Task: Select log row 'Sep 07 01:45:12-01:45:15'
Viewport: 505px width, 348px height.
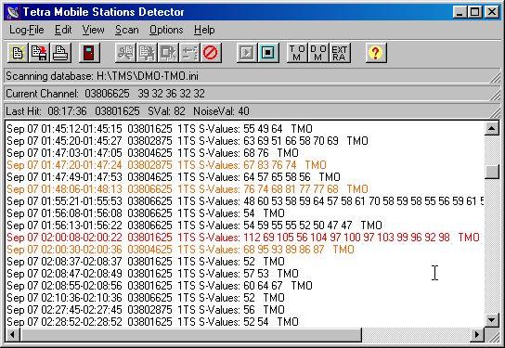Action: click(160, 129)
